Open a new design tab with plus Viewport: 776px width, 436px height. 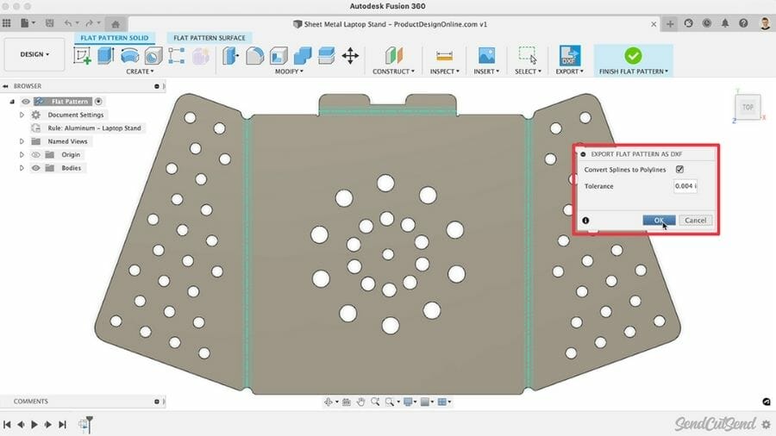pos(670,24)
